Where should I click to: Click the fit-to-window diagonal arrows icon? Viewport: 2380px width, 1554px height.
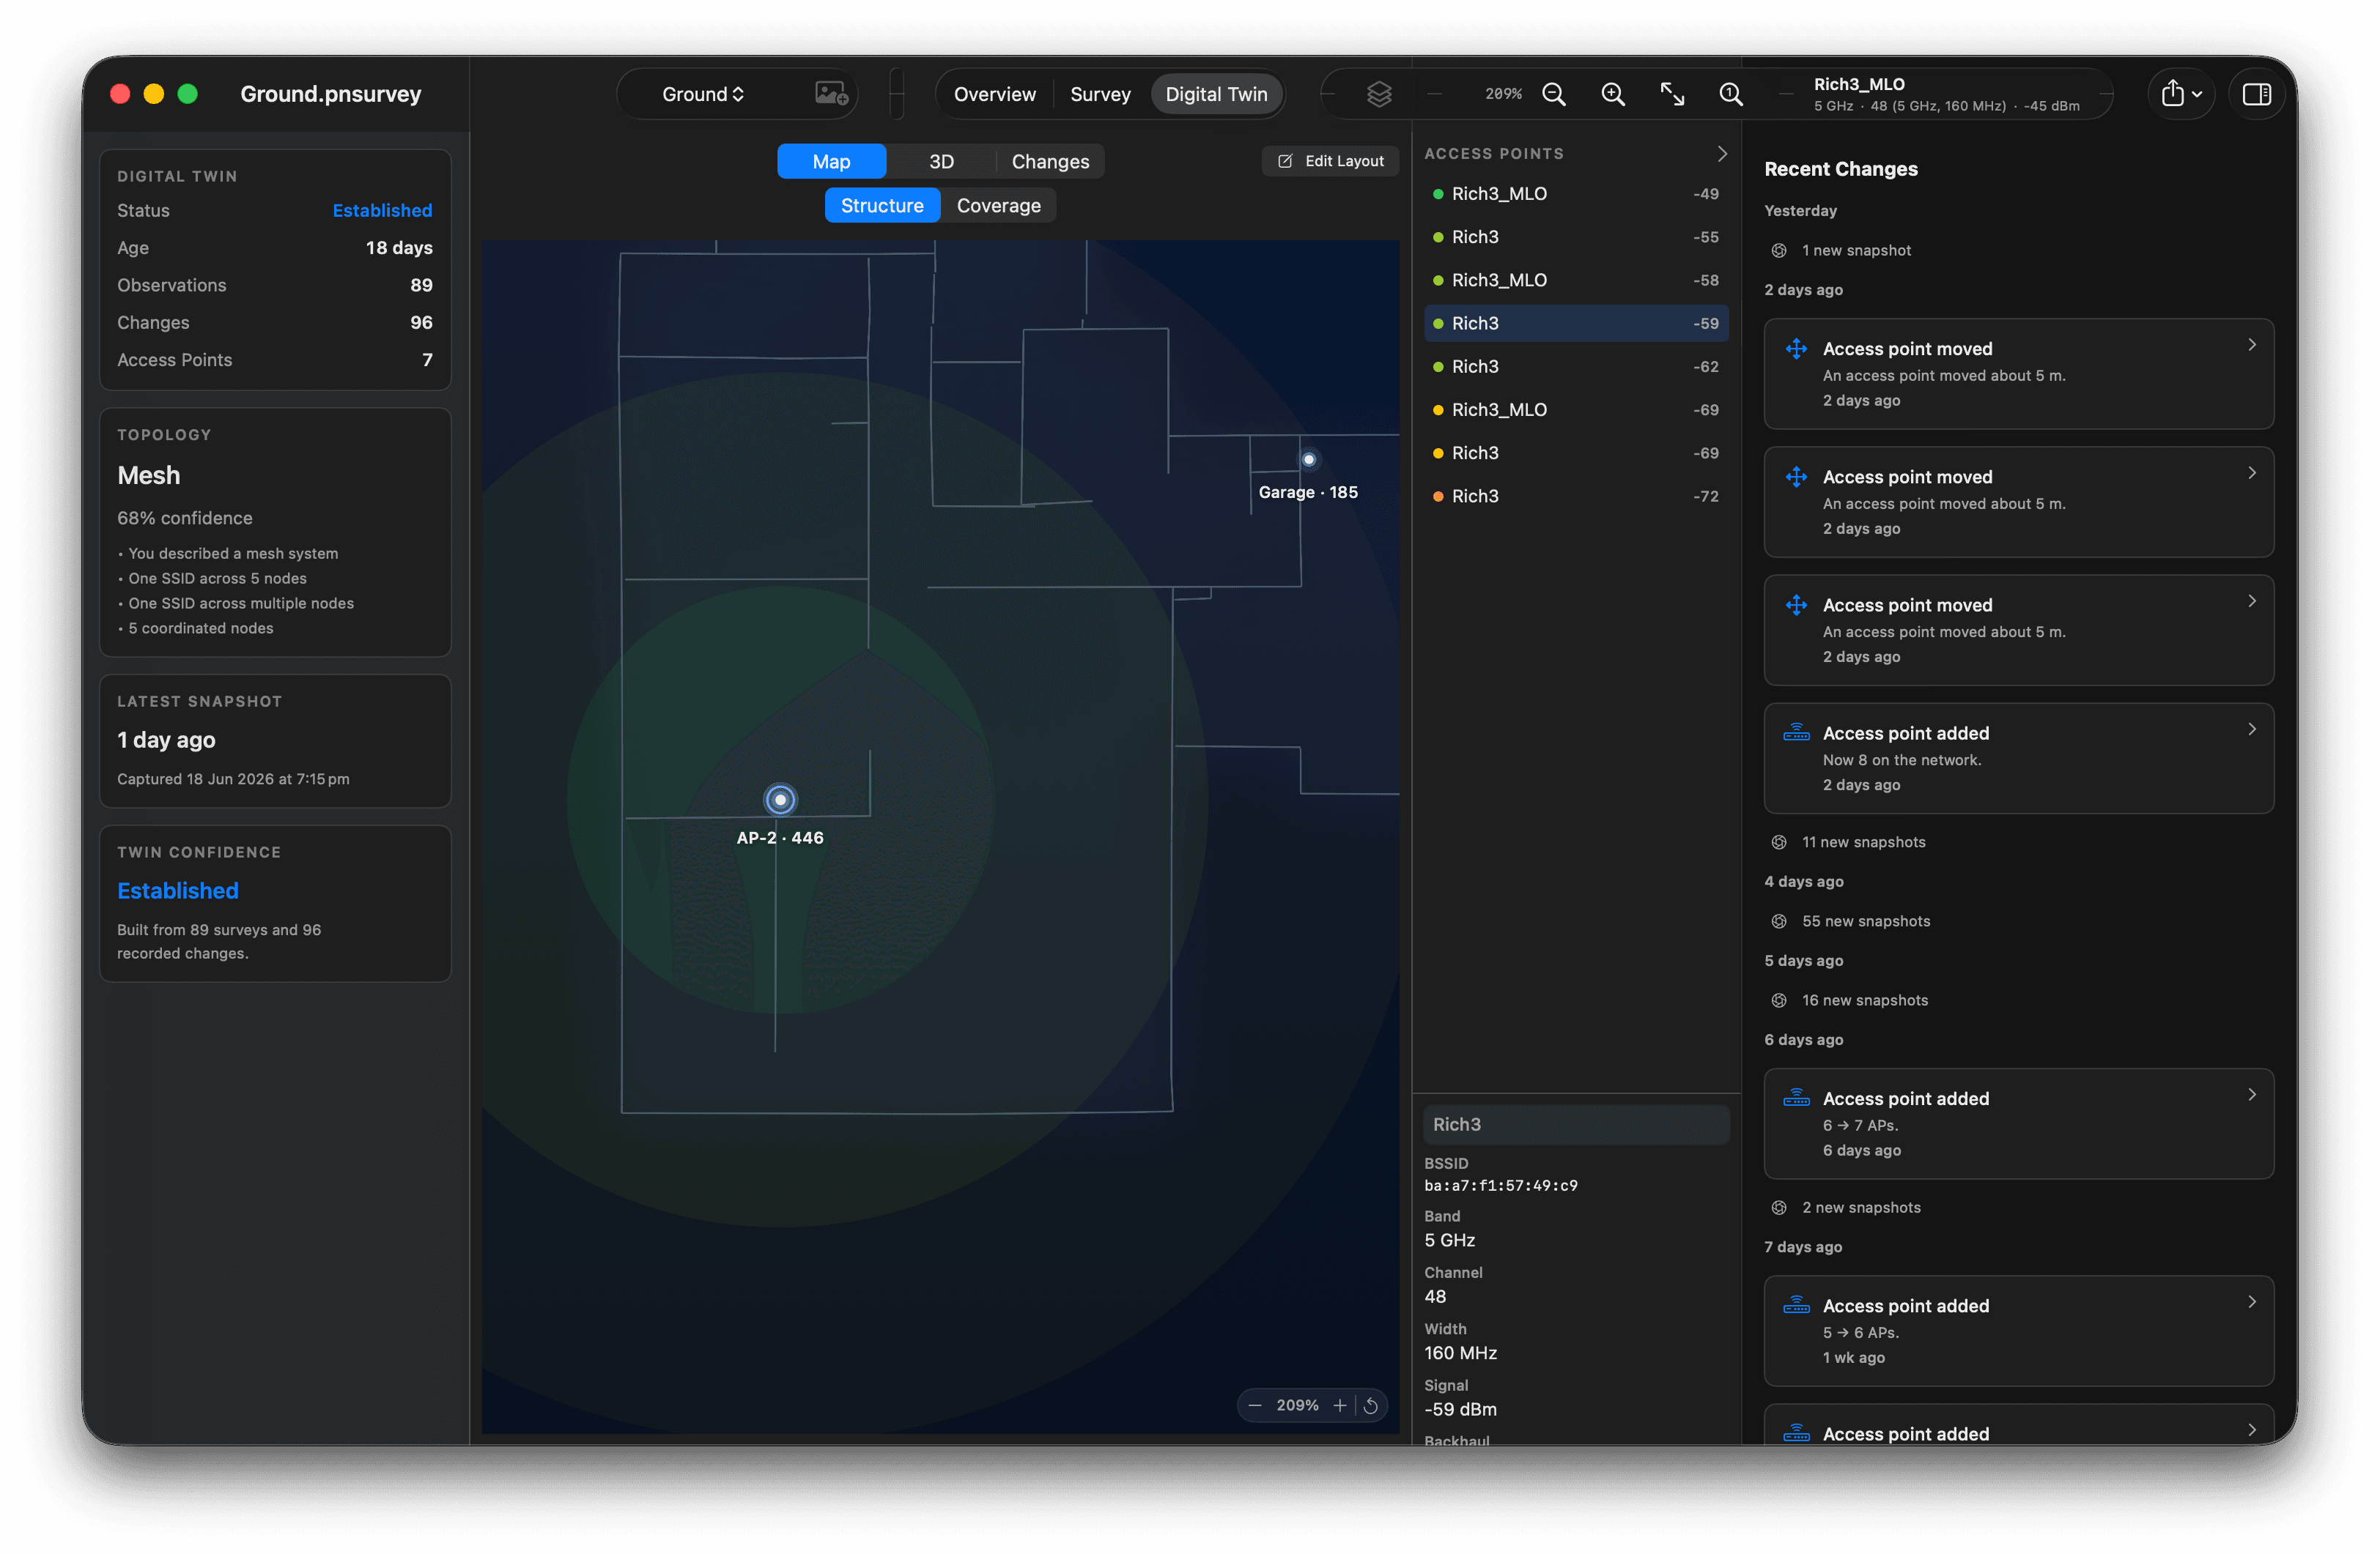click(x=1672, y=94)
